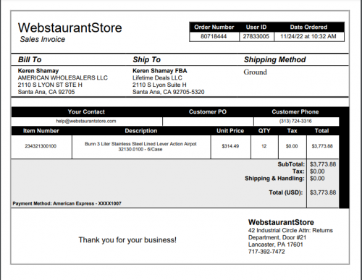Screen dimensions: 362x280
Task: Click the User ID header
Action: (x=256, y=27)
